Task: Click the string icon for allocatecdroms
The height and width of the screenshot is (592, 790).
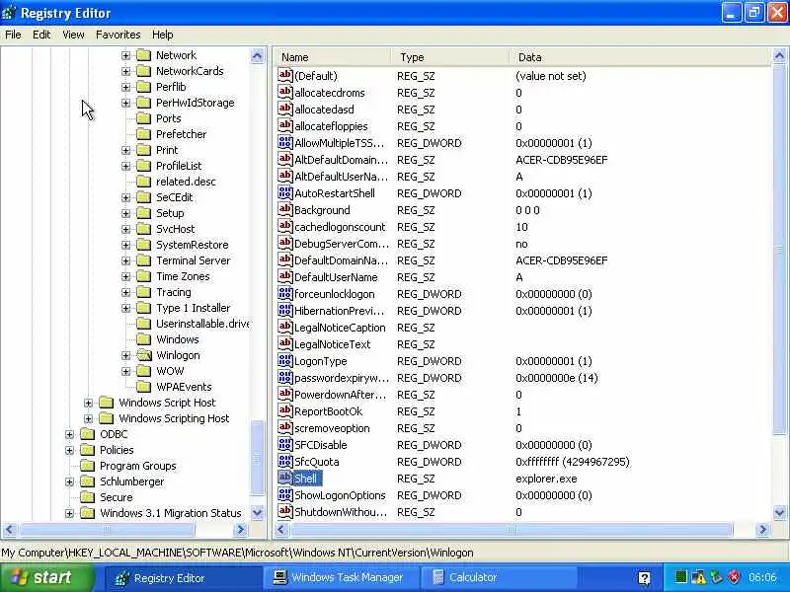Action: (285, 93)
